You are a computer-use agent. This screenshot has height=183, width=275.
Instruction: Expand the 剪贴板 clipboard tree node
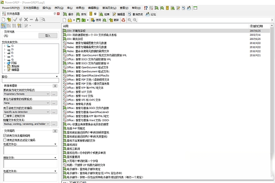(x=5, y=67)
